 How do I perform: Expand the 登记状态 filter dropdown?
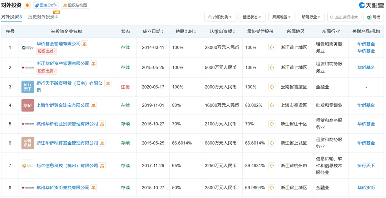252,17
